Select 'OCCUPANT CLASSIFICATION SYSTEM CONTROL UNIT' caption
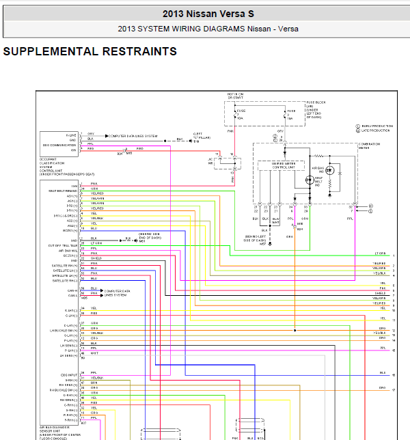Screen dimensions: 410x440 coord(66,167)
